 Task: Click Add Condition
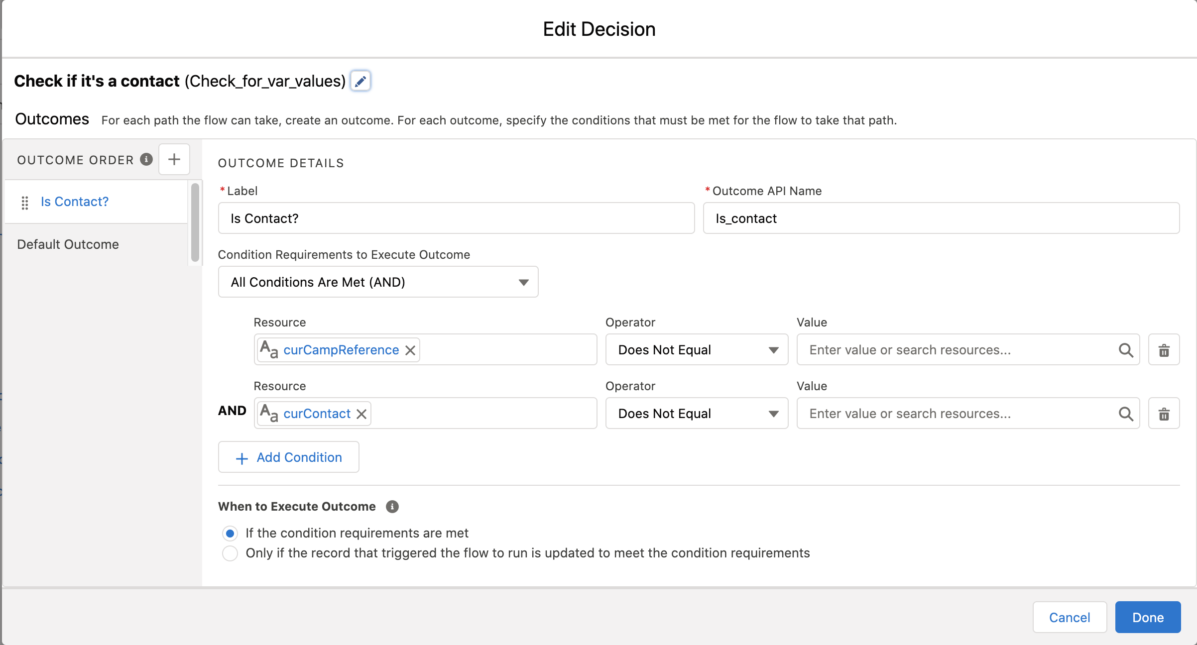click(x=289, y=457)
